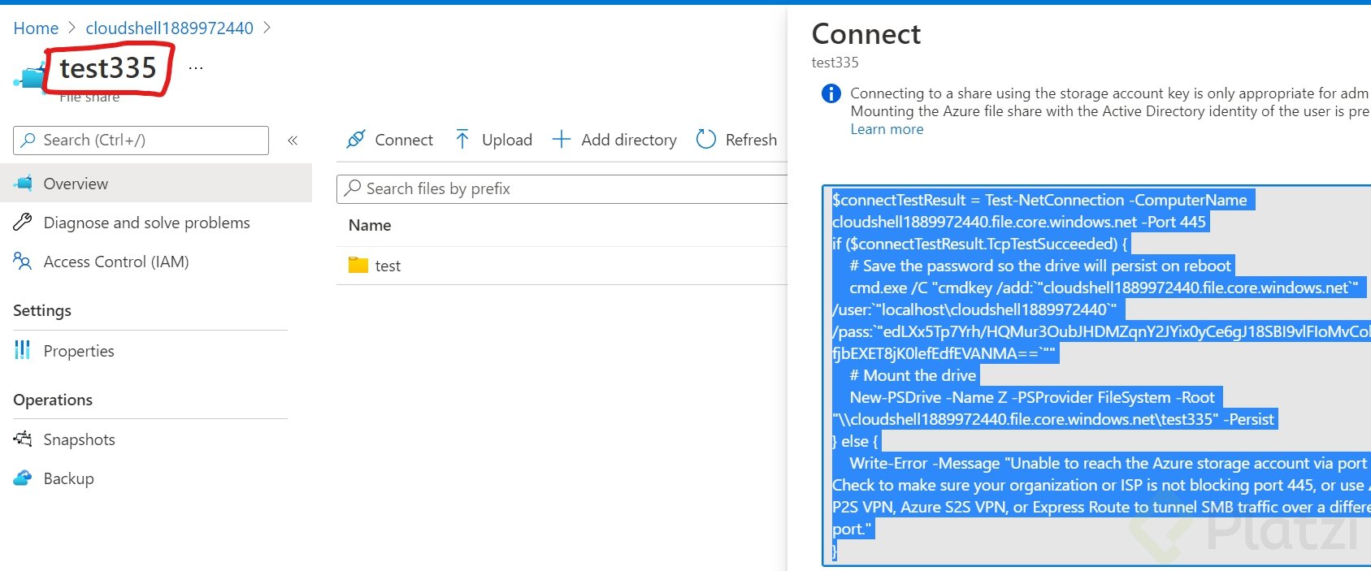Click the Connect panel title
1371x571 pixels.
(x=866, y=34)
